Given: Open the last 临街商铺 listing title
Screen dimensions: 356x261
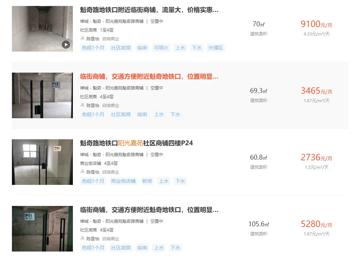Looking at the screenshot, I should (149, 210).
